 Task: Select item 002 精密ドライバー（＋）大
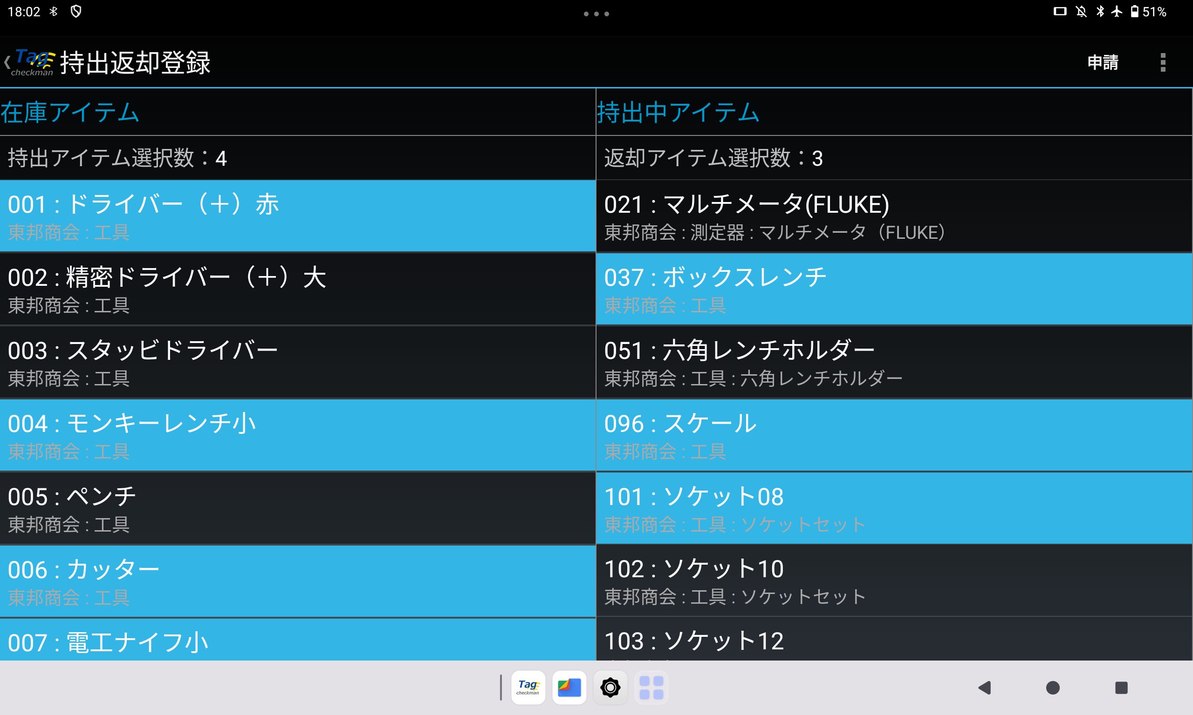tap(297, 290)
